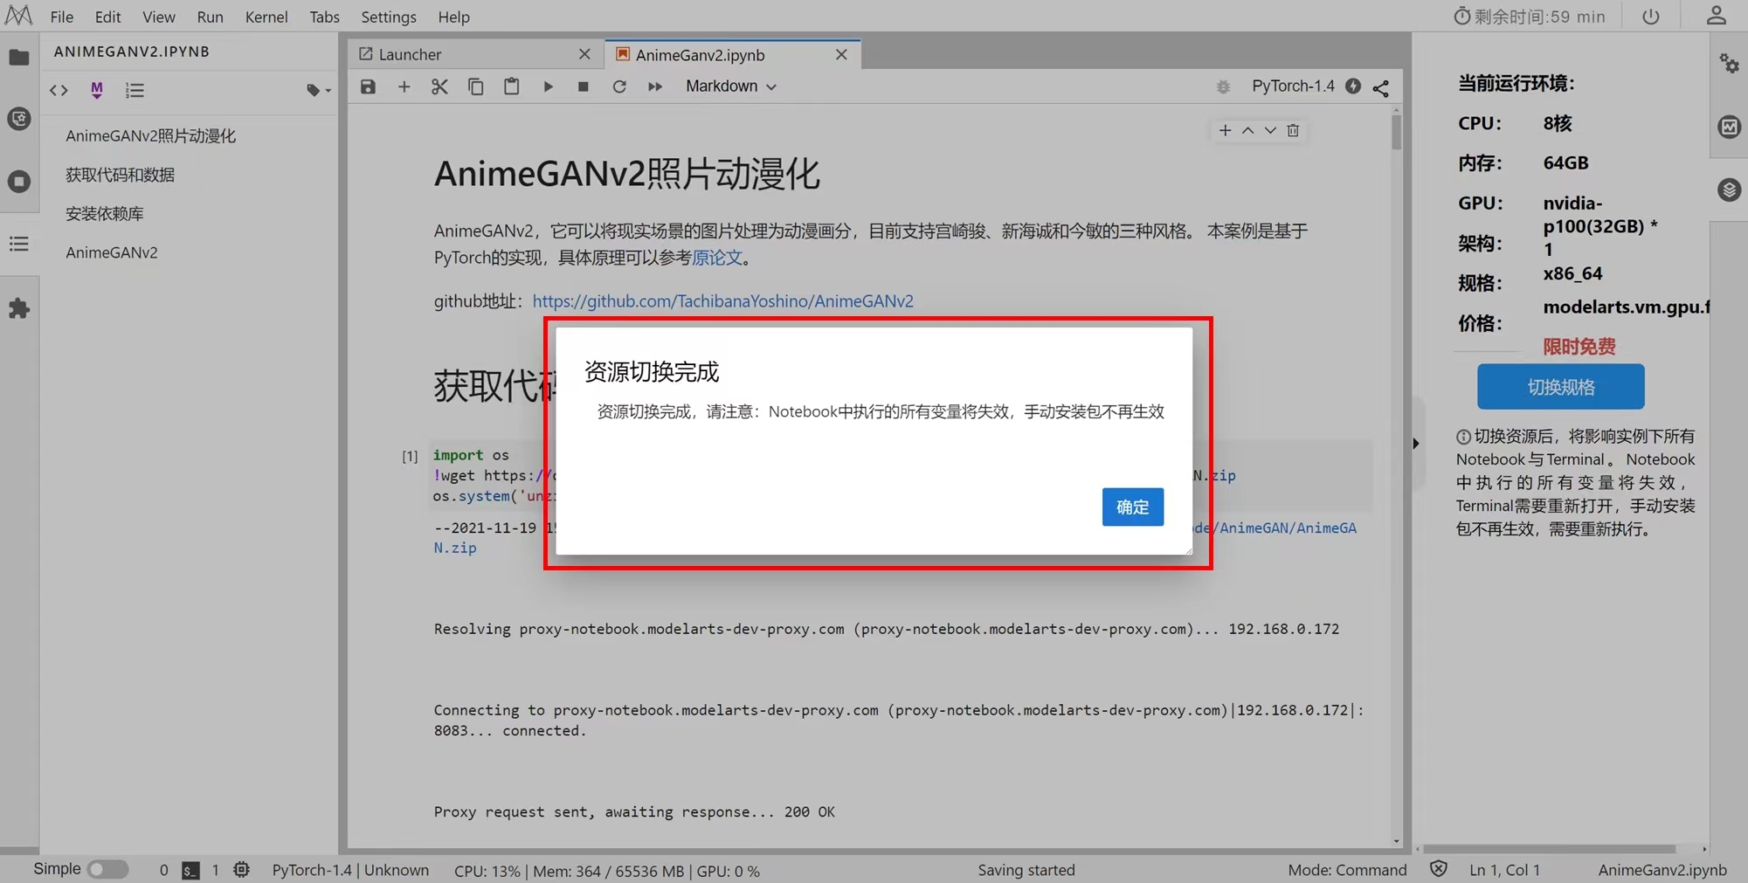Open the Kernel menu
Screen dimensions: 1748x883
point(266,17)
